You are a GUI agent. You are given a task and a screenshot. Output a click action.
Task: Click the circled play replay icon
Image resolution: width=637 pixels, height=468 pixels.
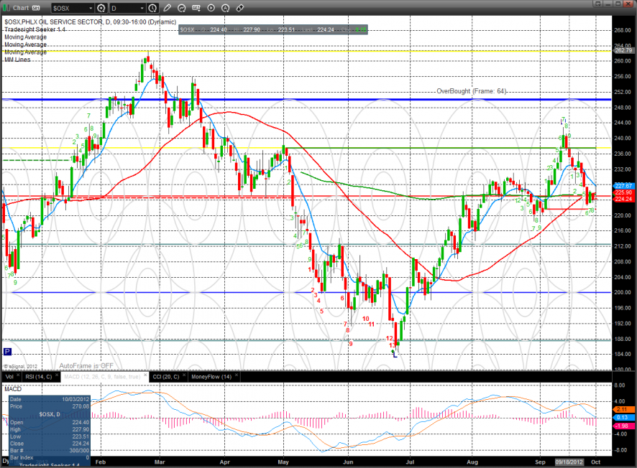pos(211,8)
